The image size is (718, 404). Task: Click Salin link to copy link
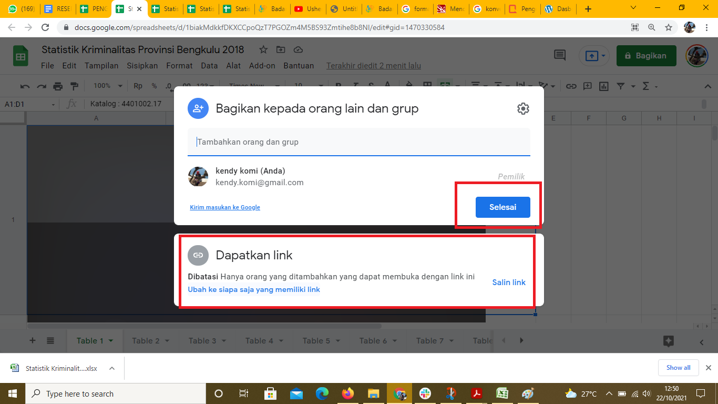[x=508, y=282]
